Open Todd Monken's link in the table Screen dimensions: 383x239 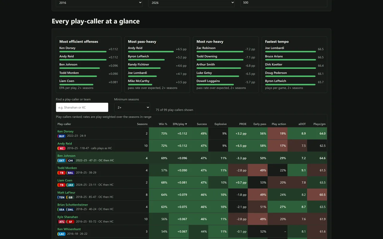[67, 168]
